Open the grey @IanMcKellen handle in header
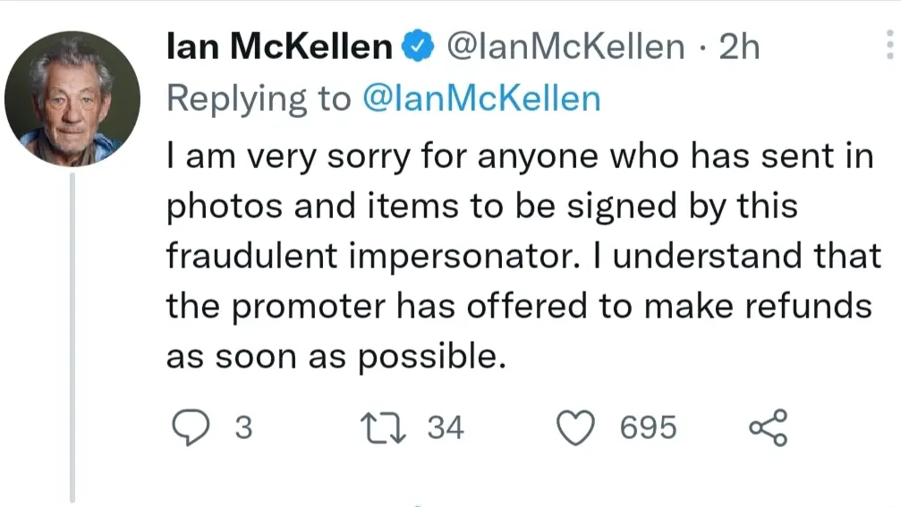Screen dimensions: 901x507 click(566, 46)
